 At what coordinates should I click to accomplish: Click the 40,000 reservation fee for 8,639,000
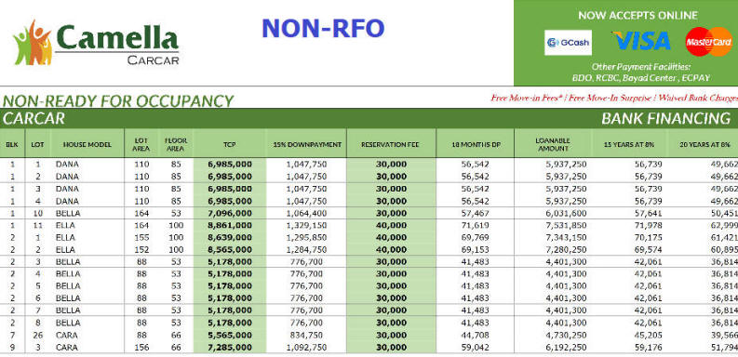click(391, 237)
